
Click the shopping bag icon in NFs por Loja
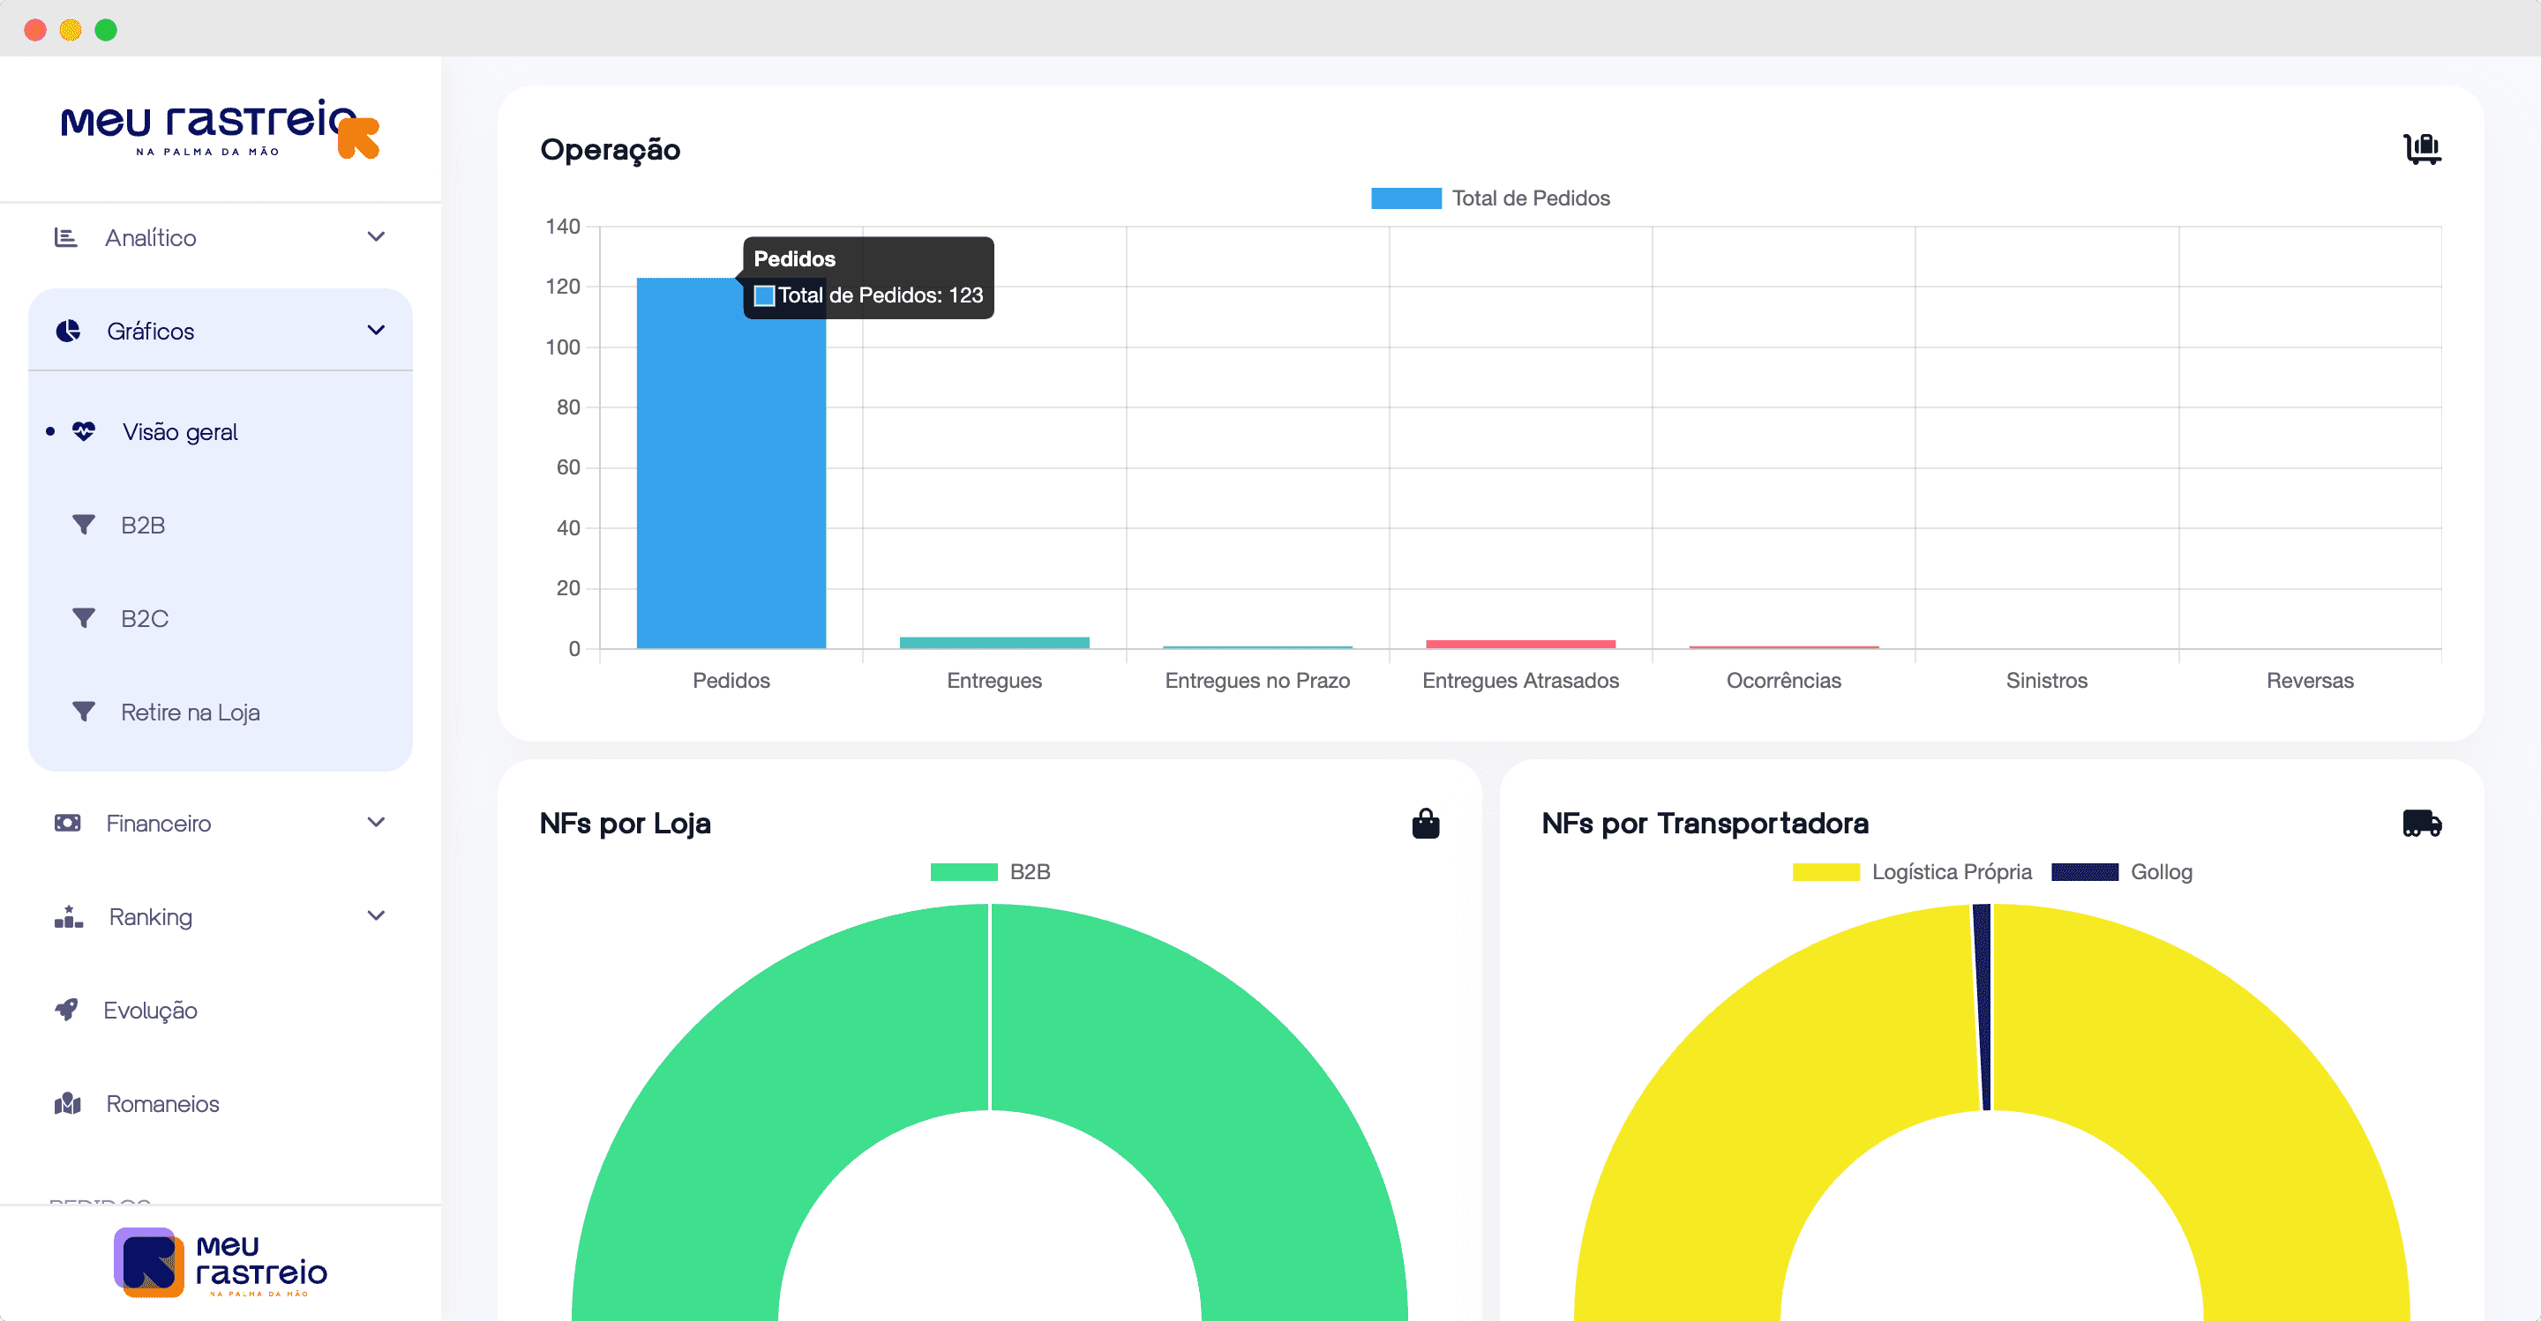click(x=1424, y=823)
